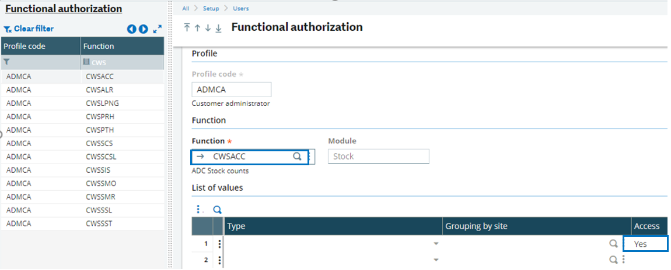
Task: Go to next record down arrow
Action: coord(208,28)
